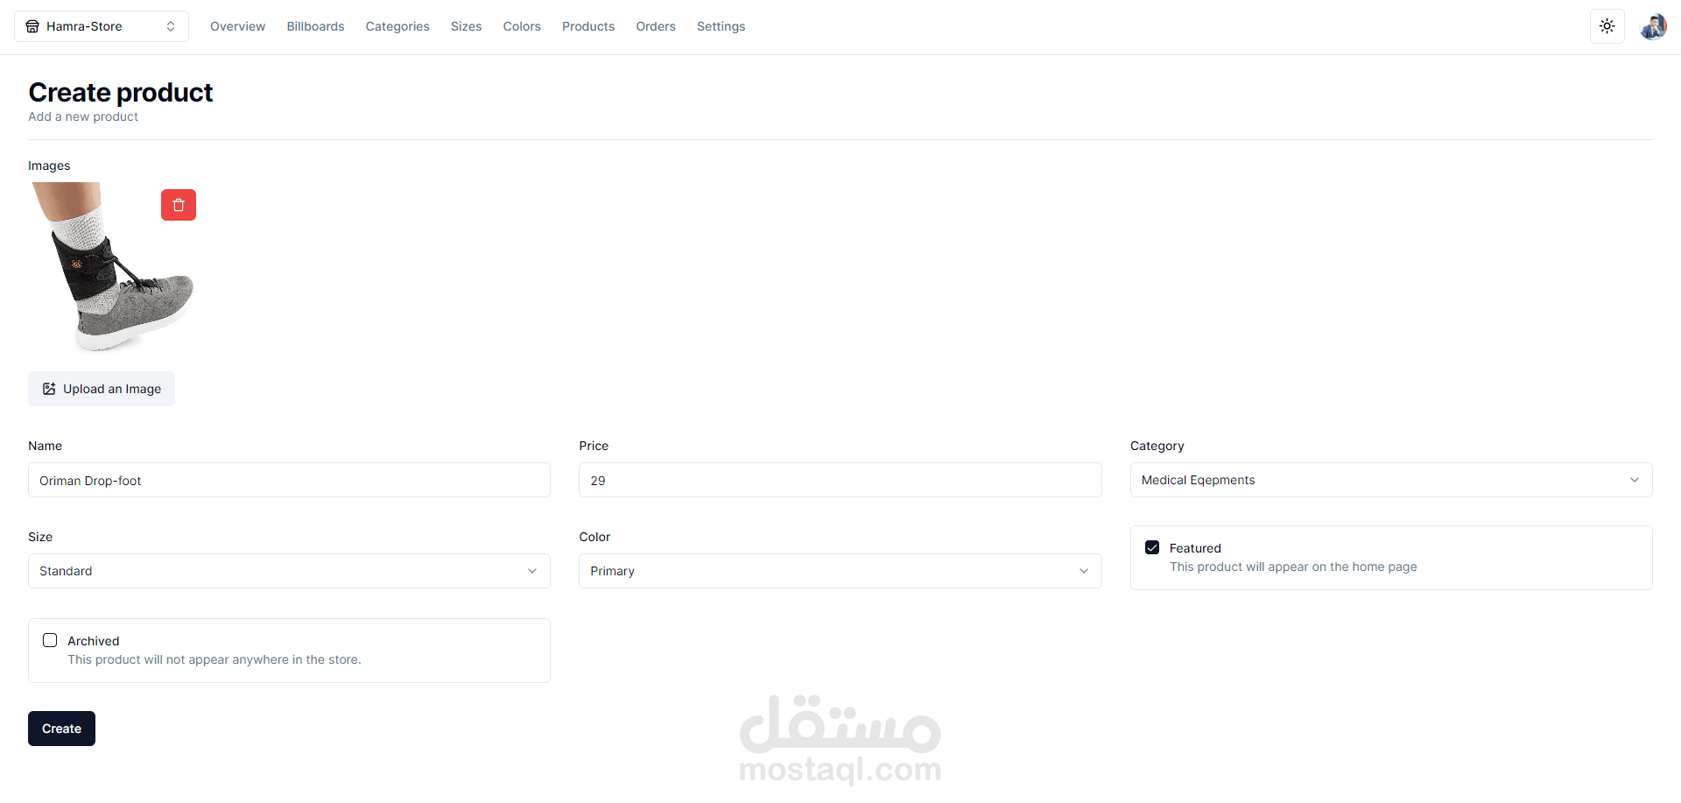Select the drop-foot brace product thumbnail
Viewport: 1681px width, 803px height.
coord(114,268)
